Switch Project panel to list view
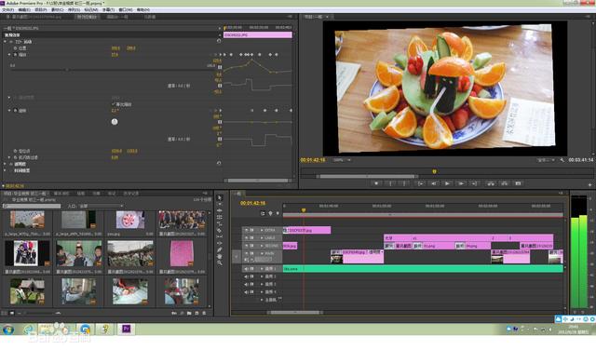This screenshot has width=596, height=350. coord(5,313)
